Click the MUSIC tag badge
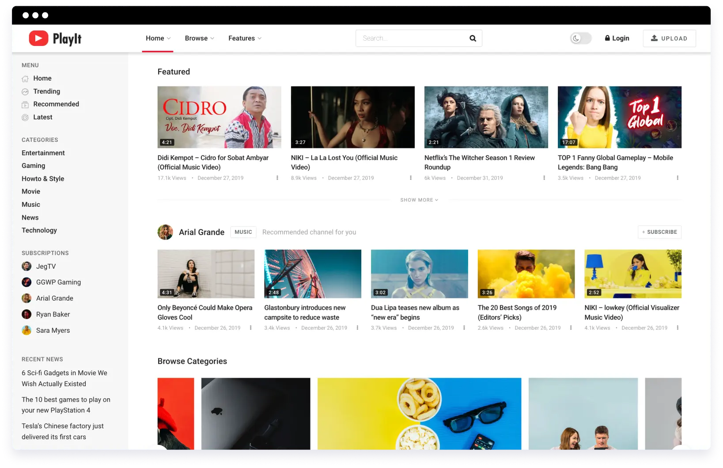Viewport: 723px width, 468px height. pos(243,232)
